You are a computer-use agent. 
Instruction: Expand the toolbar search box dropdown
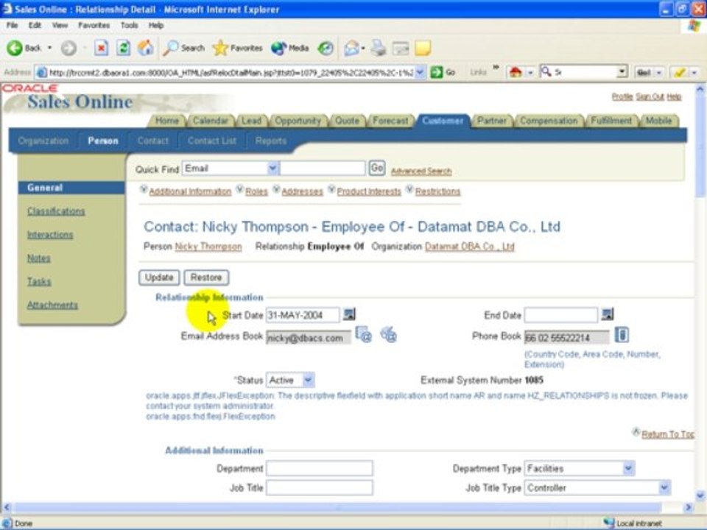coord(622,72)
